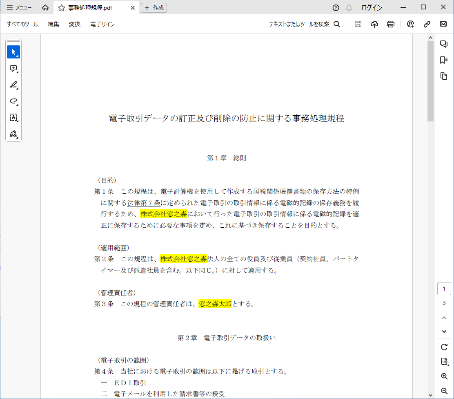This screenshot has height=399, width=454.
Task: Open the page display options dropdown
Action: click(x=444, y=361)
